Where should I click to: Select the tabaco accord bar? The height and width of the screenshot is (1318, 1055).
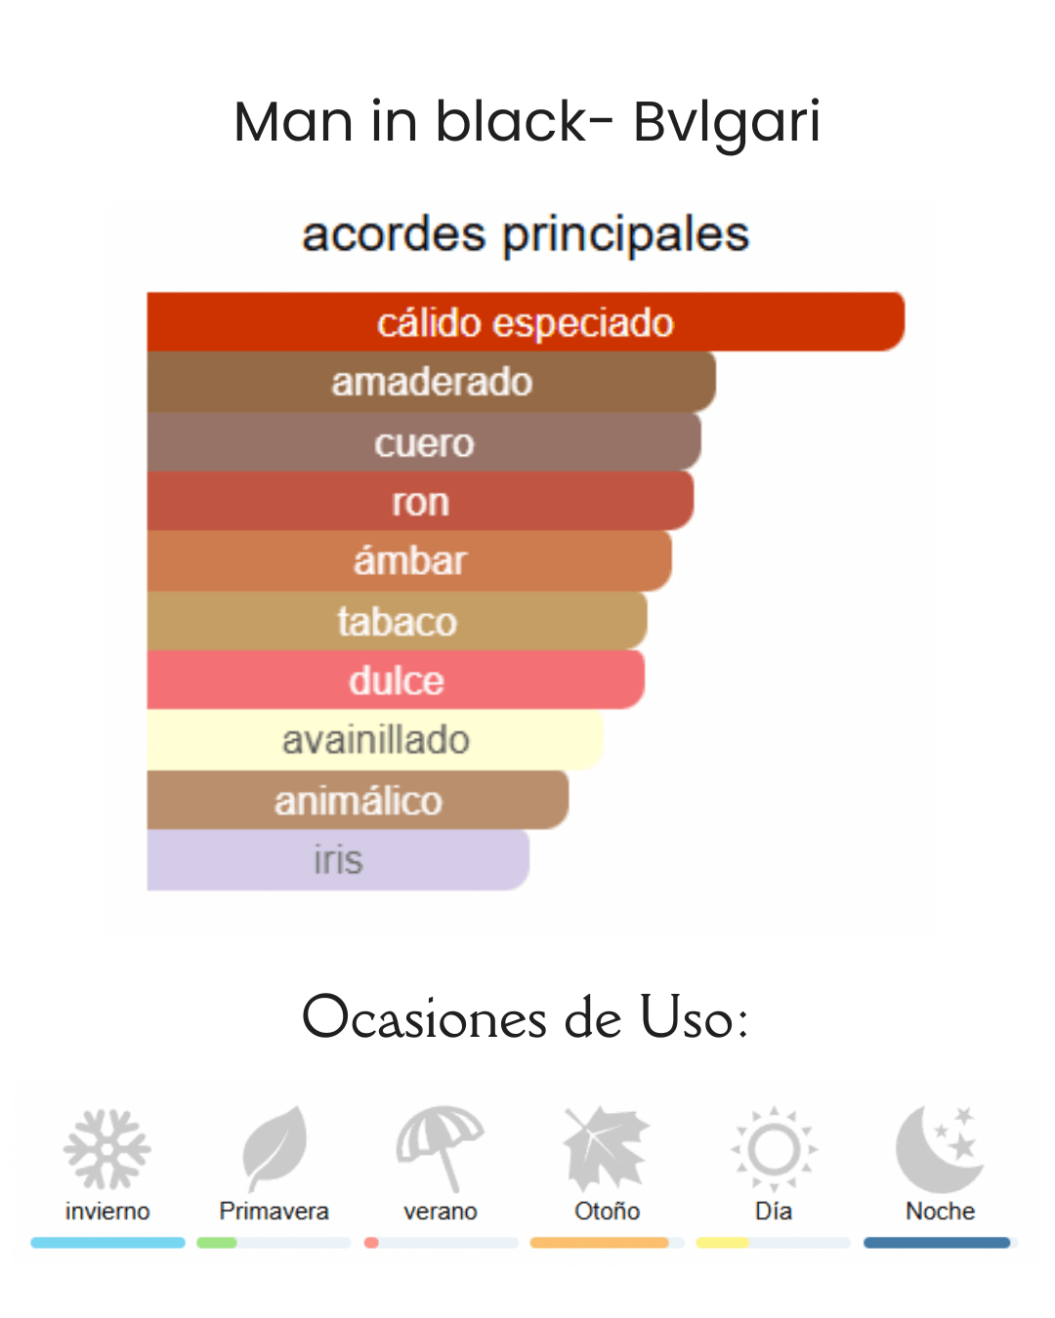tap(397, 621)
